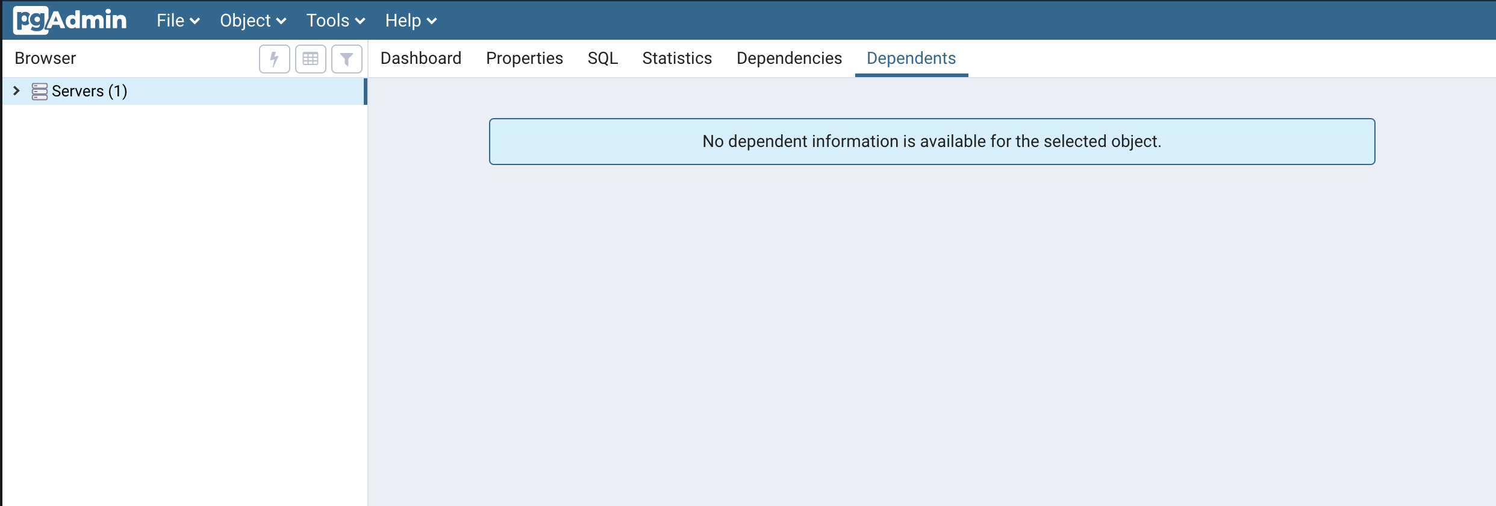The width and height of the screenshot is (1496, 506).
Task: Click the View Data table icon
Action: click(x=310, y=59)
